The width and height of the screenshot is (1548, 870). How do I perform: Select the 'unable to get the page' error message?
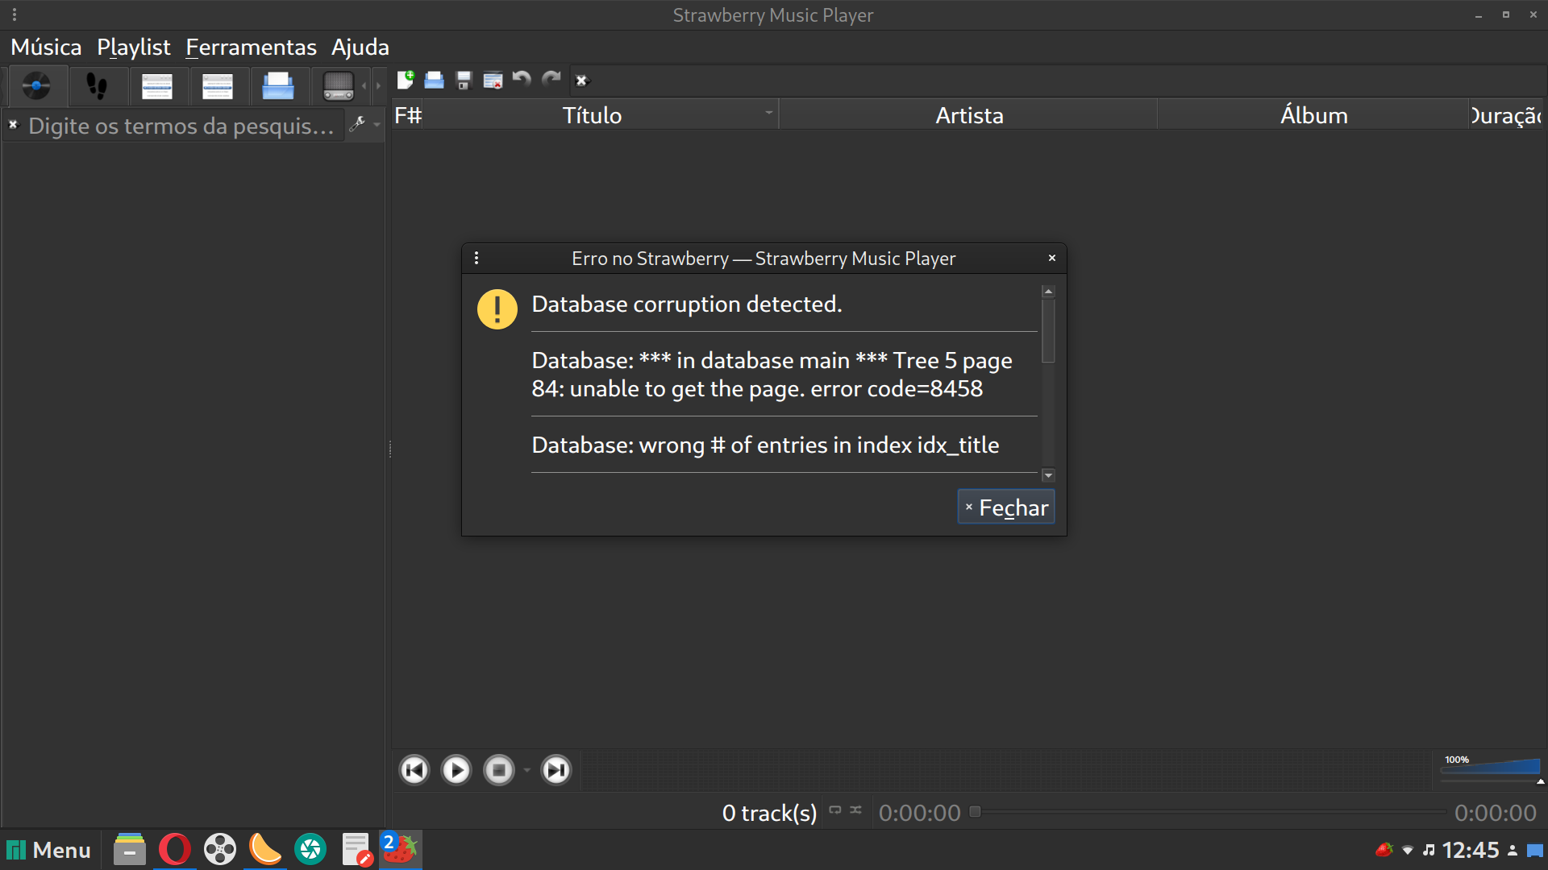[x=772, y=375]
